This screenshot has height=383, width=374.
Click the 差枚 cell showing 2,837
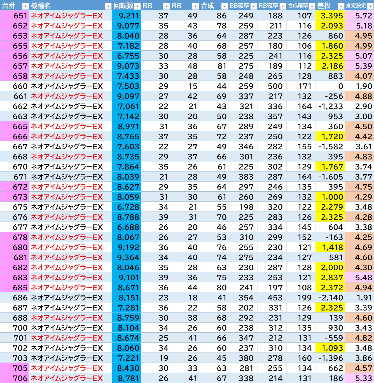[x=330, y=278]
